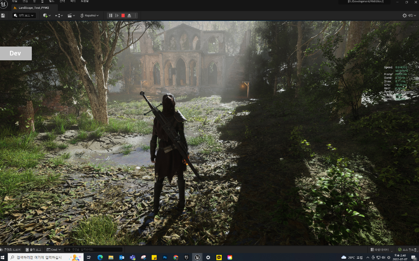Image resolution: width=419 pixels, height=261 pixels.
Task: Open the cinematics clapperboard dropdown
Action: pyautogui.click(x=71, y=15)
